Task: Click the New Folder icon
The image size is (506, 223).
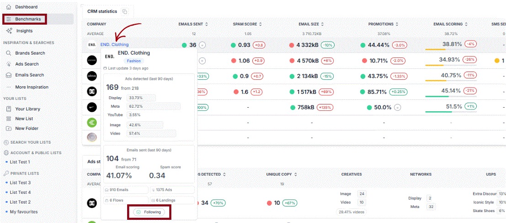Action: point(9,129)
